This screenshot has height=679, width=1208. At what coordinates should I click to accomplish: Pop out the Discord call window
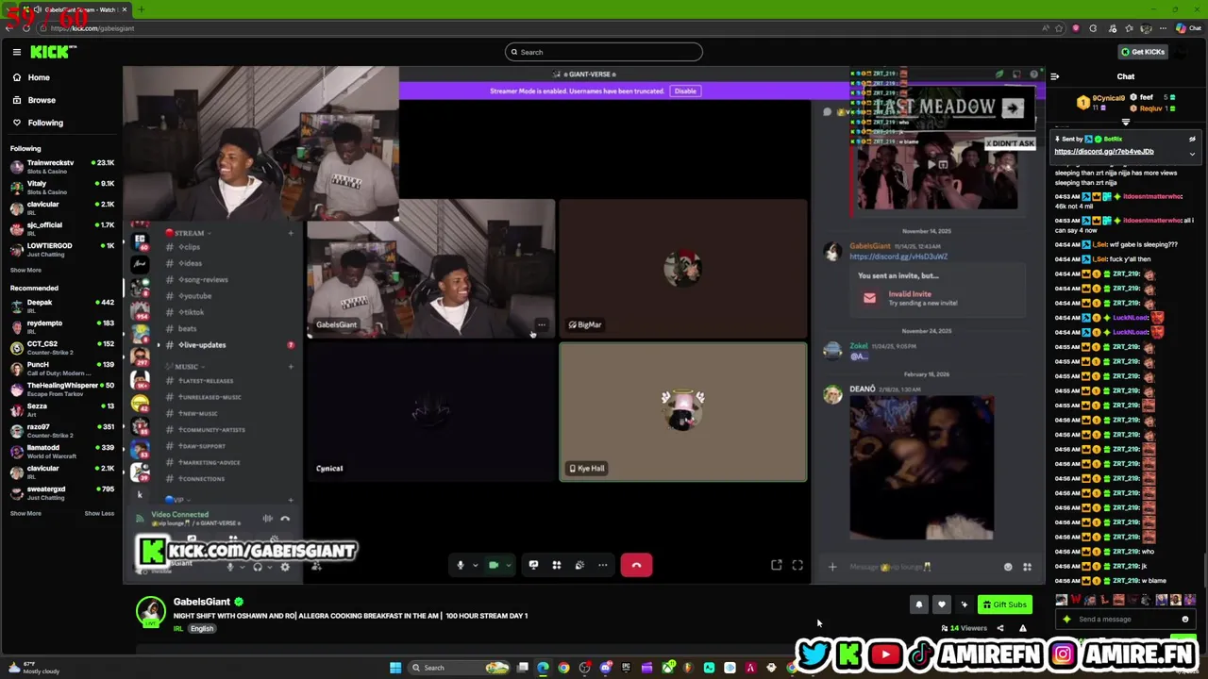click(776, 565)
